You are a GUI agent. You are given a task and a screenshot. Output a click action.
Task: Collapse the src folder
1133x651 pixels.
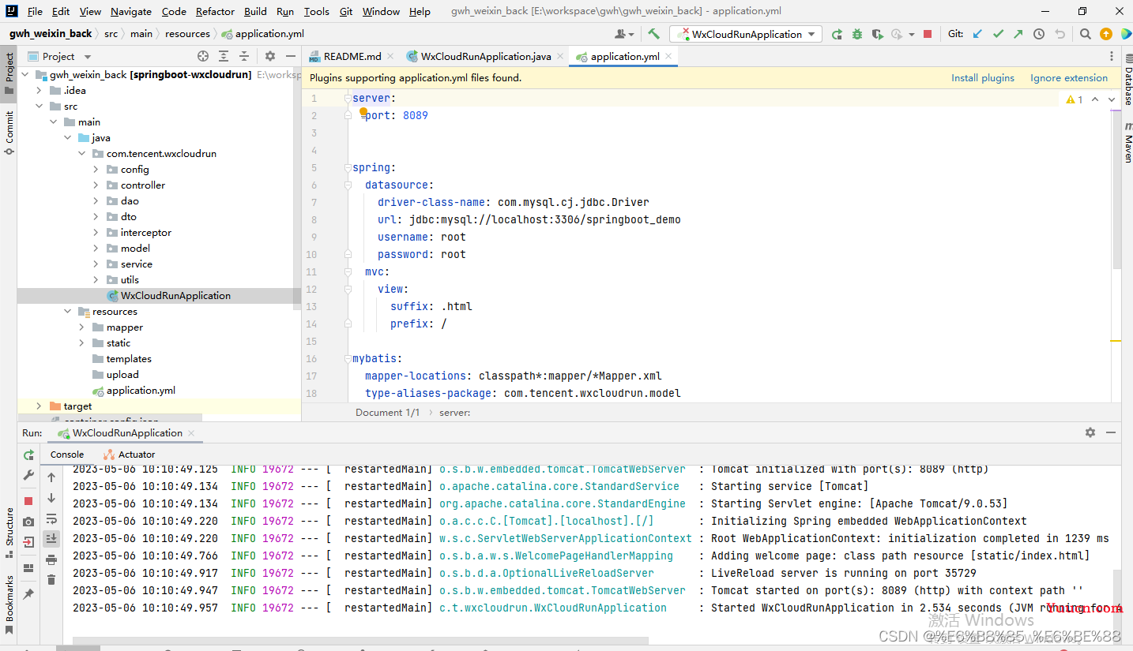(39, 107)
